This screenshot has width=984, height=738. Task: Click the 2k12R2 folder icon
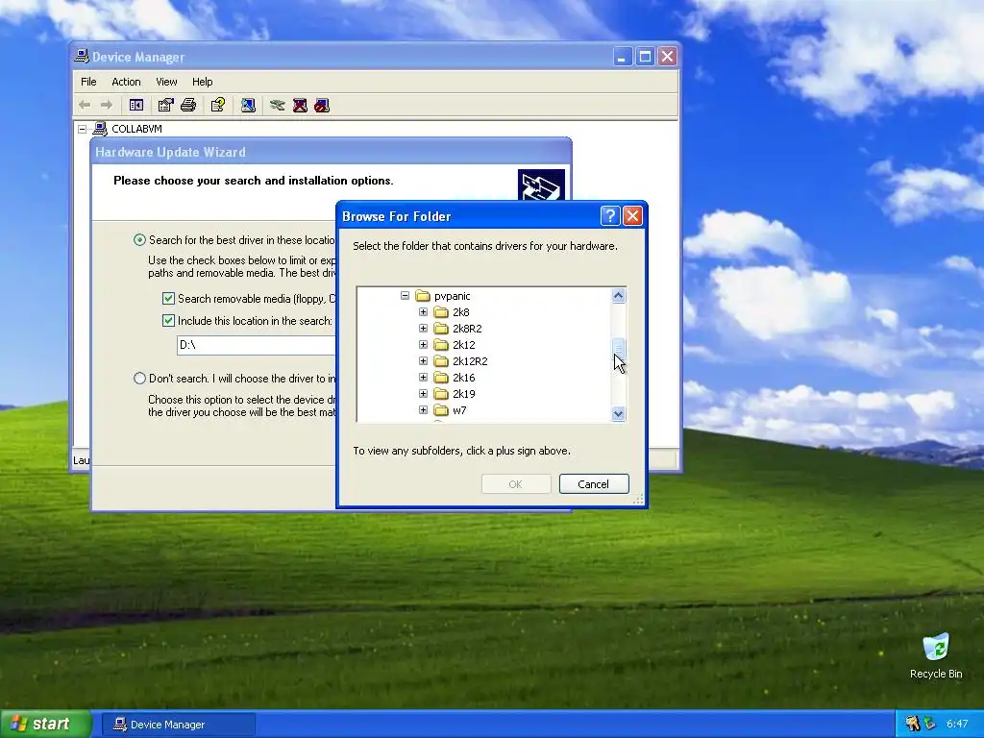441,361
